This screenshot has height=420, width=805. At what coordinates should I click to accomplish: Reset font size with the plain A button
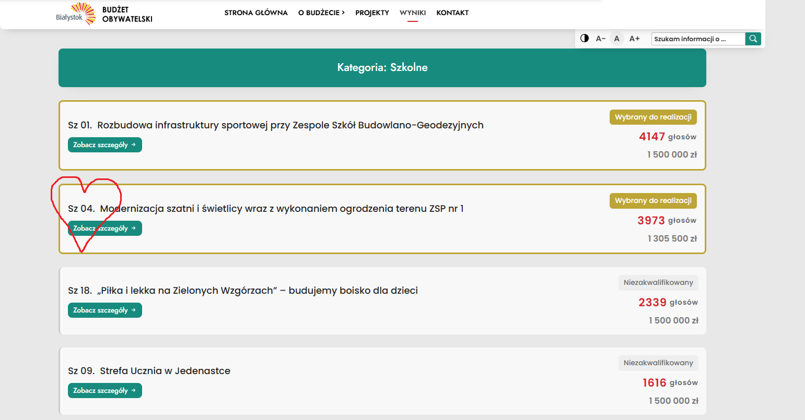click(617, 39)
